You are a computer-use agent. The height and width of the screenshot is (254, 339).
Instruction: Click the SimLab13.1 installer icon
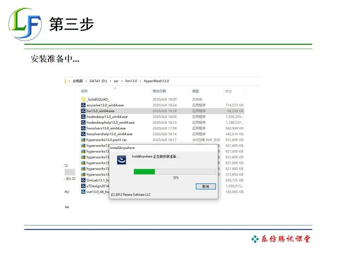83,180
